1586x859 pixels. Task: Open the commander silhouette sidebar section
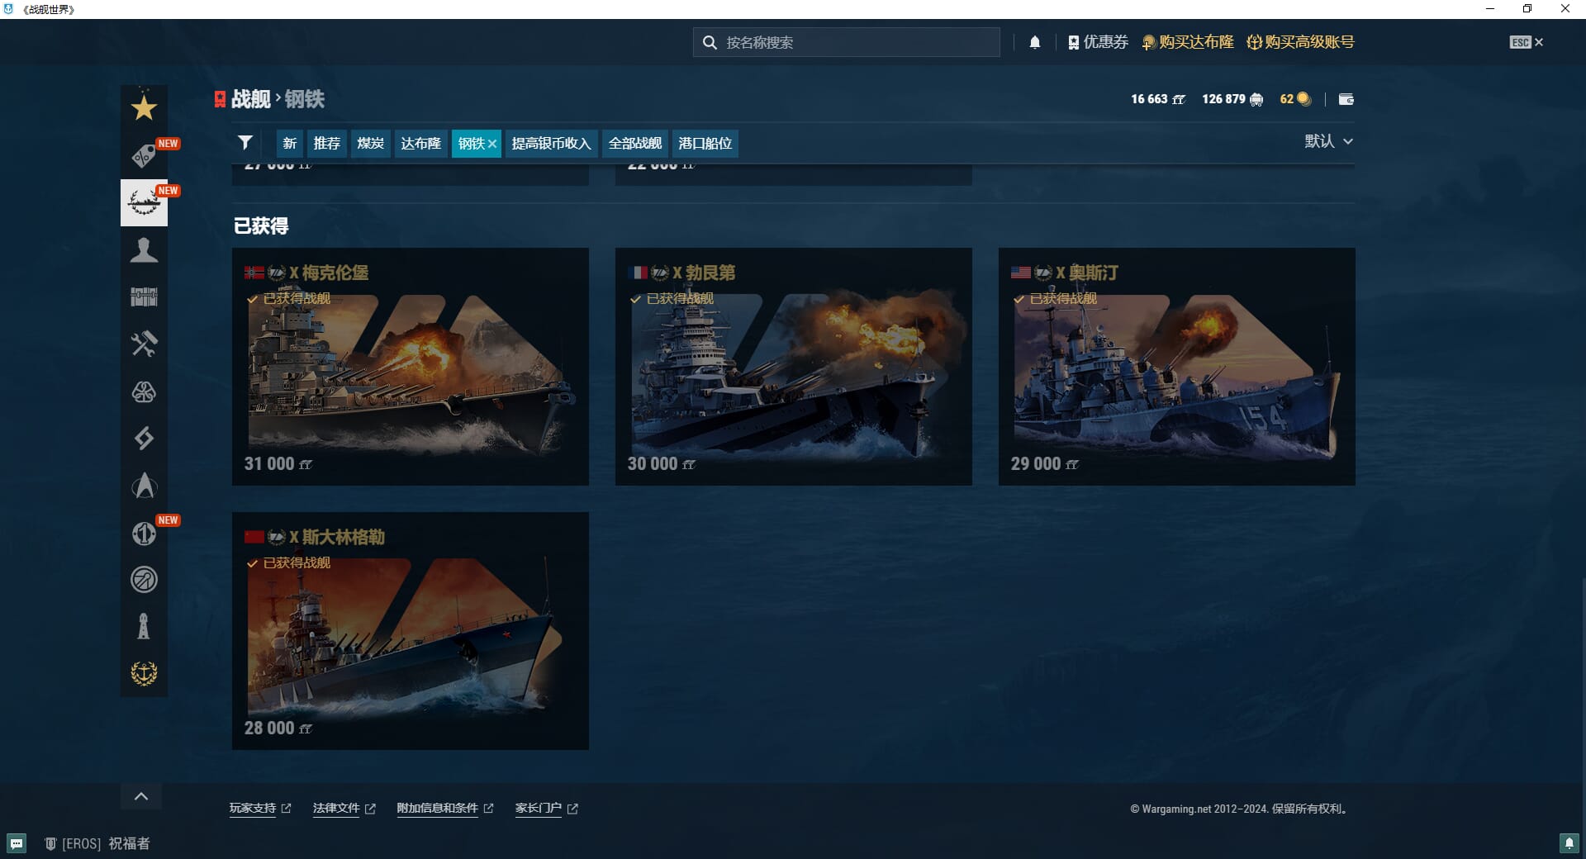coord(144,249)
